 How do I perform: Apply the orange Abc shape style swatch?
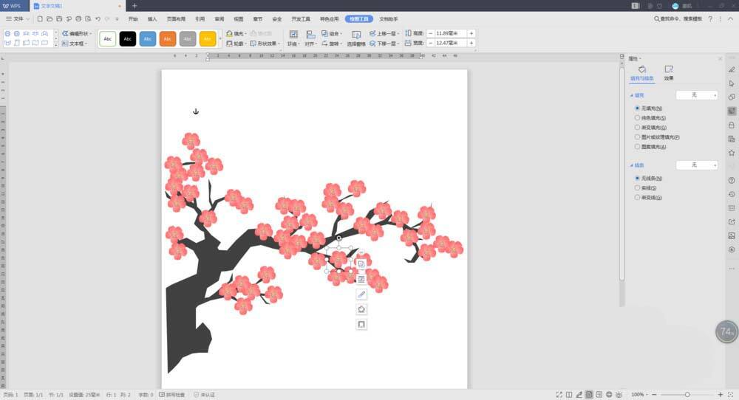pos(168,38)
